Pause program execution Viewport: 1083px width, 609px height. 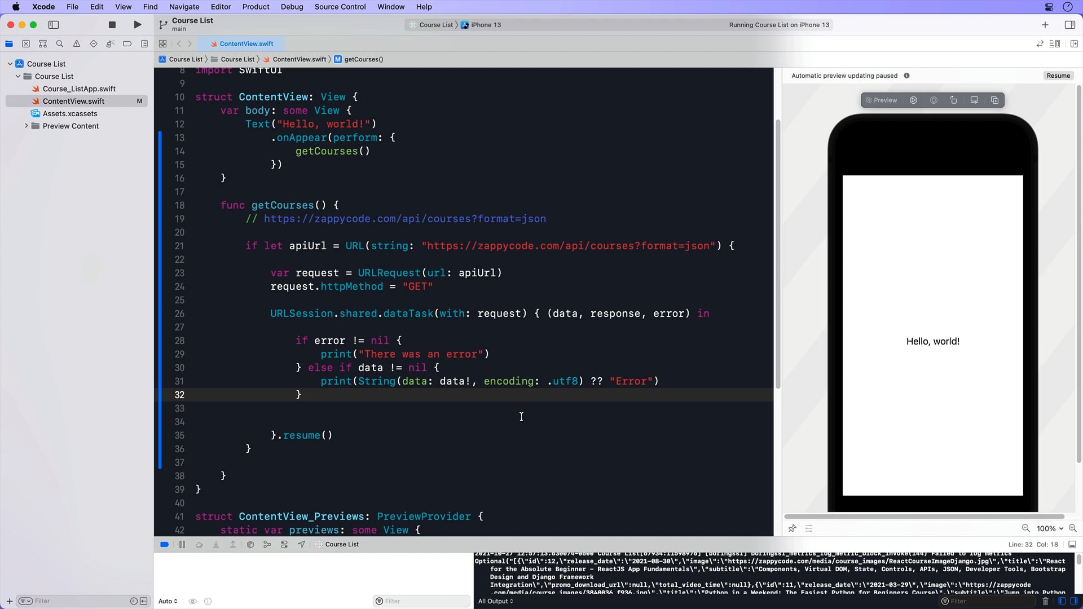tap(182, 545)
